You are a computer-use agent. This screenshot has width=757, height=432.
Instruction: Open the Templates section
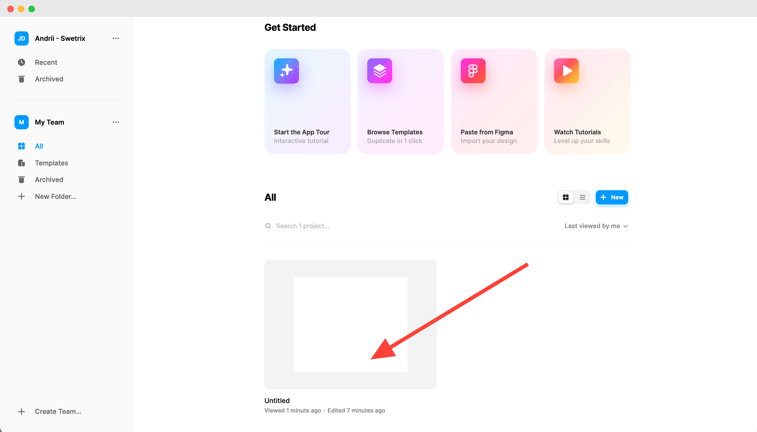click(51, 163)
